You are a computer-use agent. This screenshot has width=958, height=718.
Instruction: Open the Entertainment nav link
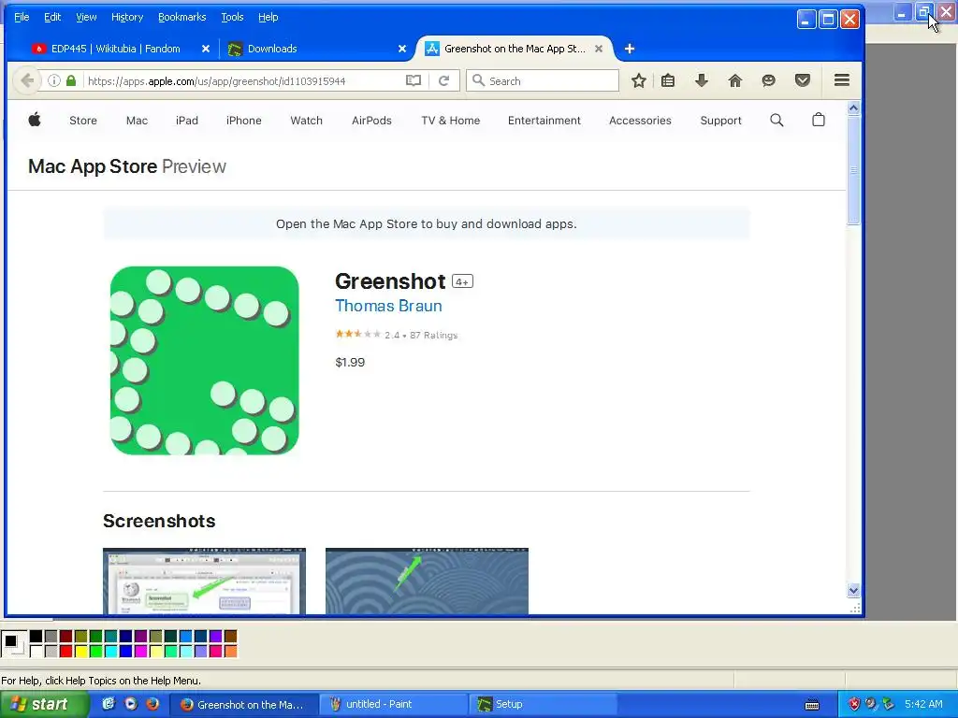tap(544, 121)
